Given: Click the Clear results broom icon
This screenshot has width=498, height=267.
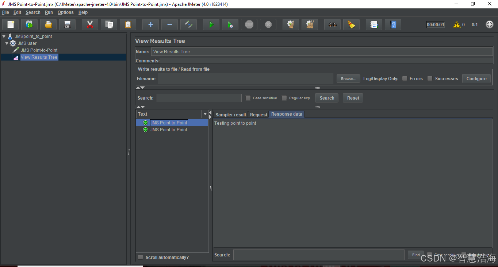Looking at the screenshot, I should coord(291,24).
